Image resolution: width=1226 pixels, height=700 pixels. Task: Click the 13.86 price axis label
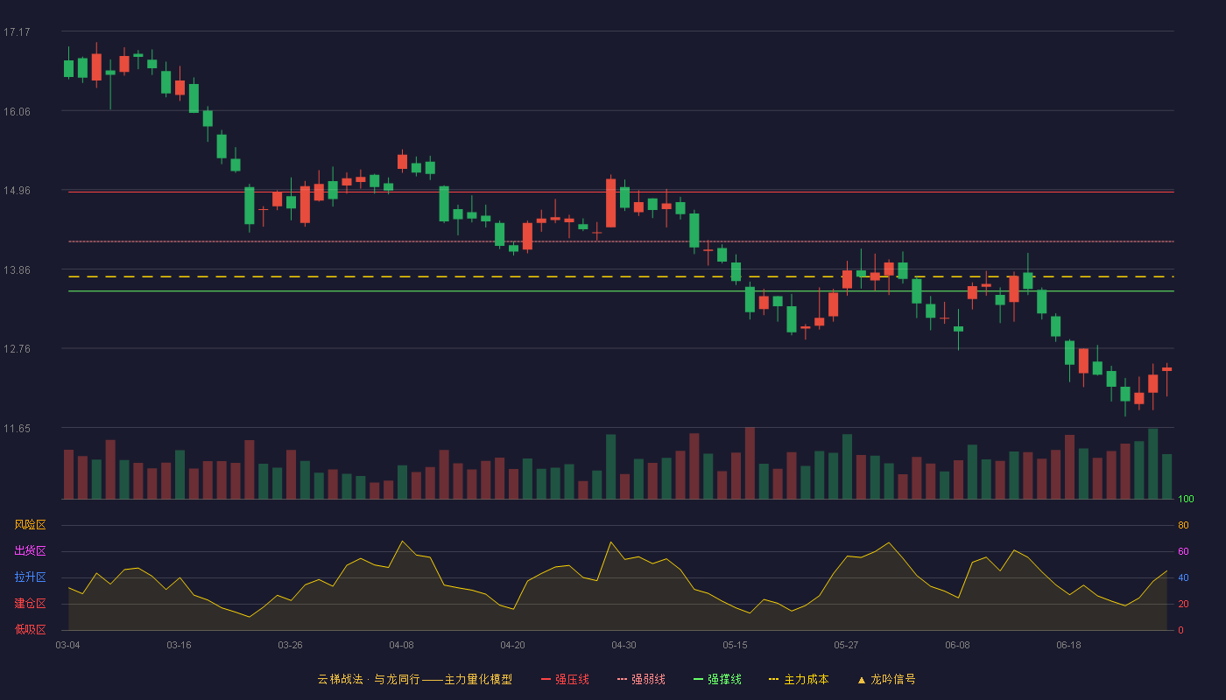click(17, 269)
